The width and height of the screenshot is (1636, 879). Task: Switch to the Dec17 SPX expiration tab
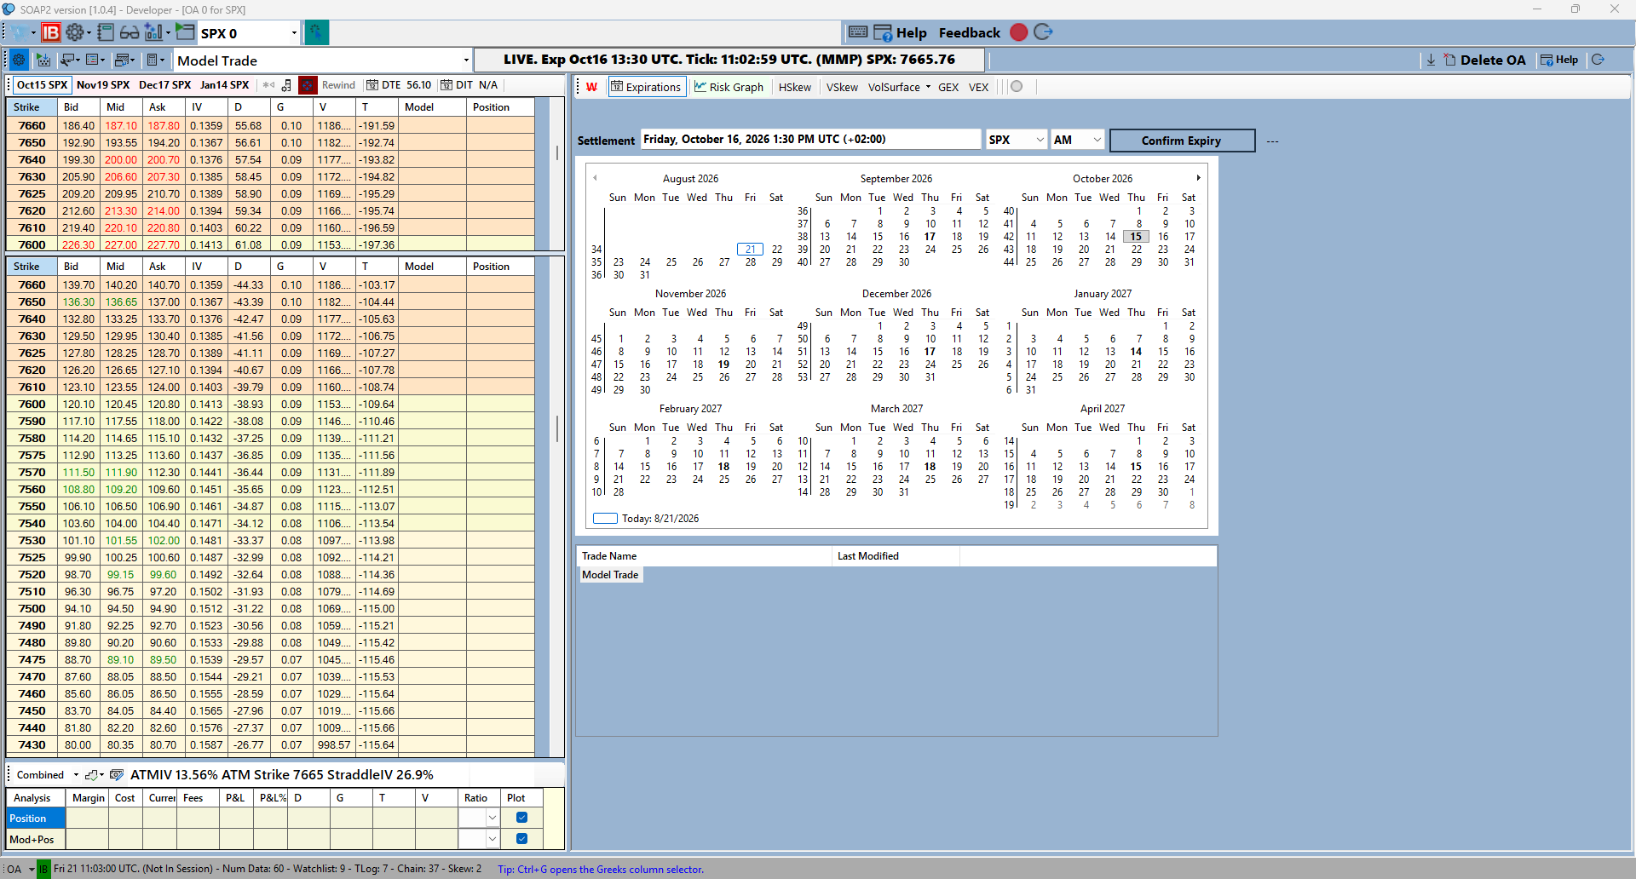click(x=164, y=85)
